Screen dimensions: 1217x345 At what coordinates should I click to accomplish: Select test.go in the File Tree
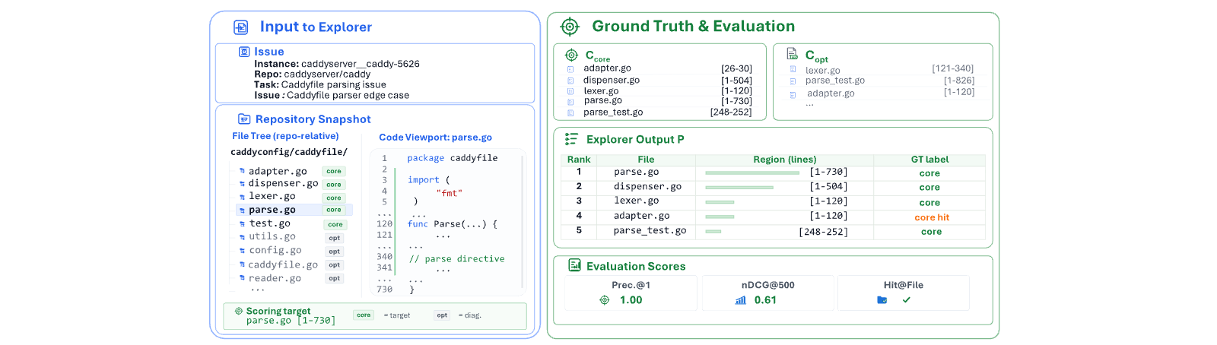click(270, 223)
